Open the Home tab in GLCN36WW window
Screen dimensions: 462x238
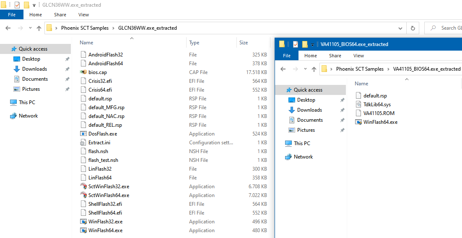tap(36, 15)
